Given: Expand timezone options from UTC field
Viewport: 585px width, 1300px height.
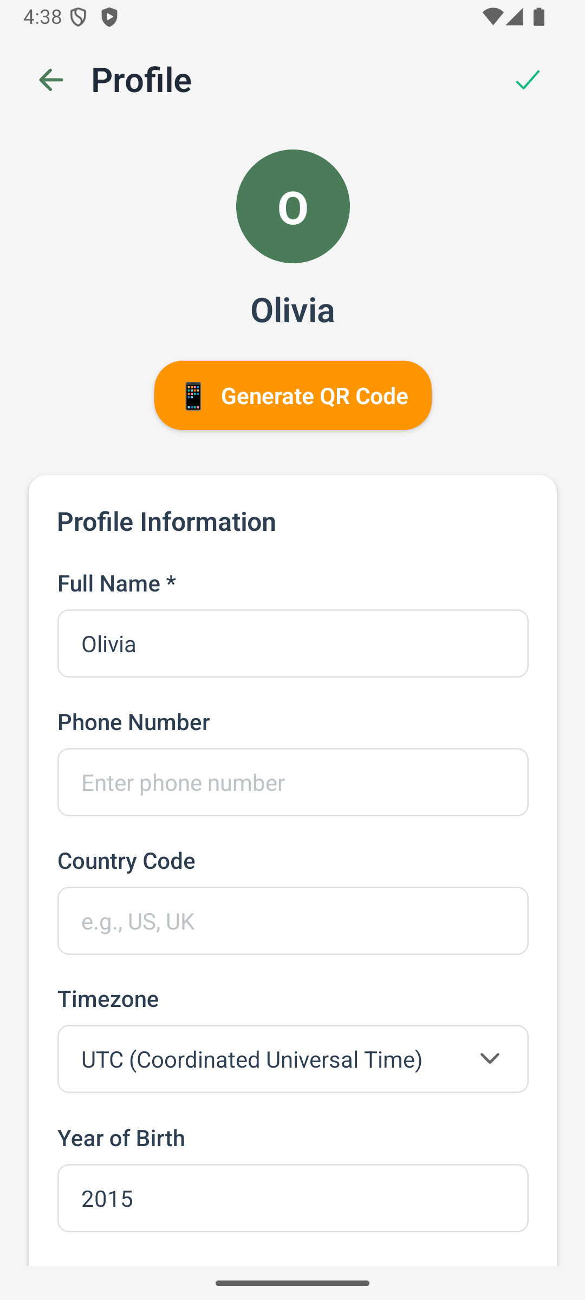Looking at the screenshot, I should coord(292,1059).
